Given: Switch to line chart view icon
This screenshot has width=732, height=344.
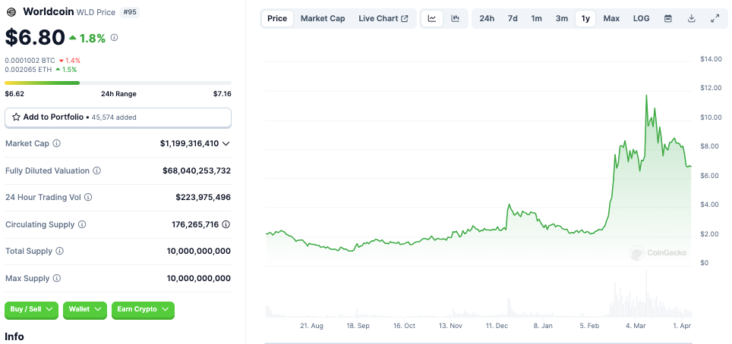Looking at the screenshot, I should [432, 19].
